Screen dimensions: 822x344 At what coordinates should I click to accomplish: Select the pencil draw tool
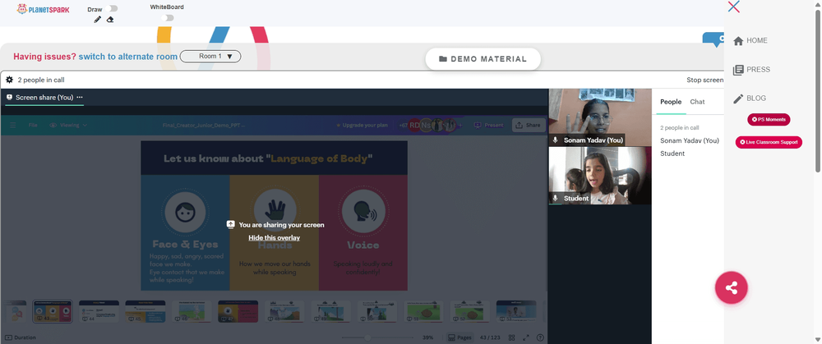pos(98,20)
